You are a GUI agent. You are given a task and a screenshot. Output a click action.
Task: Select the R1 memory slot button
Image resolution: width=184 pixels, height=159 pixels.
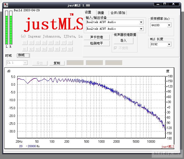pos(25,49)
